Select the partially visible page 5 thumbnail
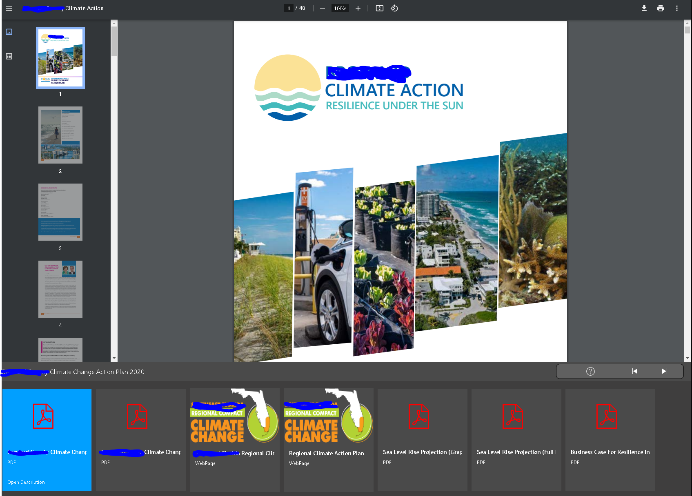Viewport: 692px width, 496px height. tap(60, 350)
